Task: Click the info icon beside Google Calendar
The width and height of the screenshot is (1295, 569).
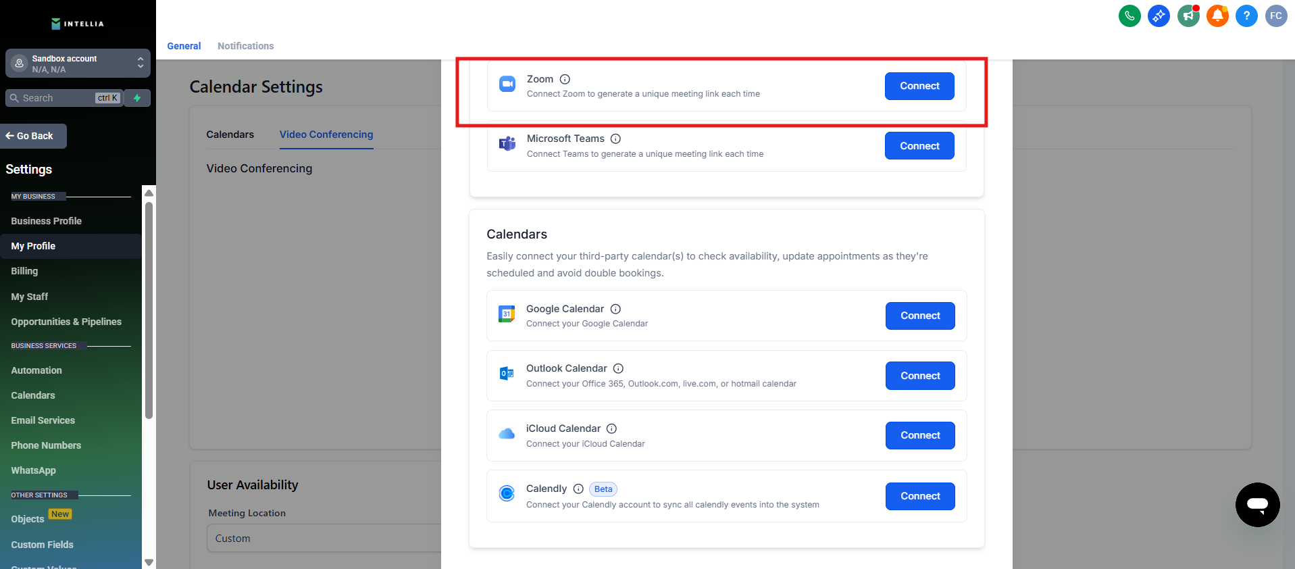Action: (615, 309)
